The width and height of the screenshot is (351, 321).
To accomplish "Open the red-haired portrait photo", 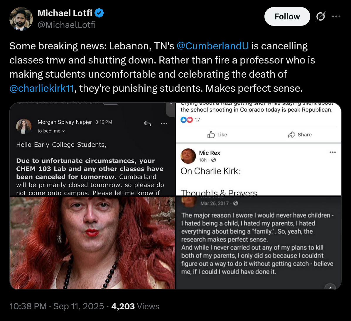I will 92,243.
